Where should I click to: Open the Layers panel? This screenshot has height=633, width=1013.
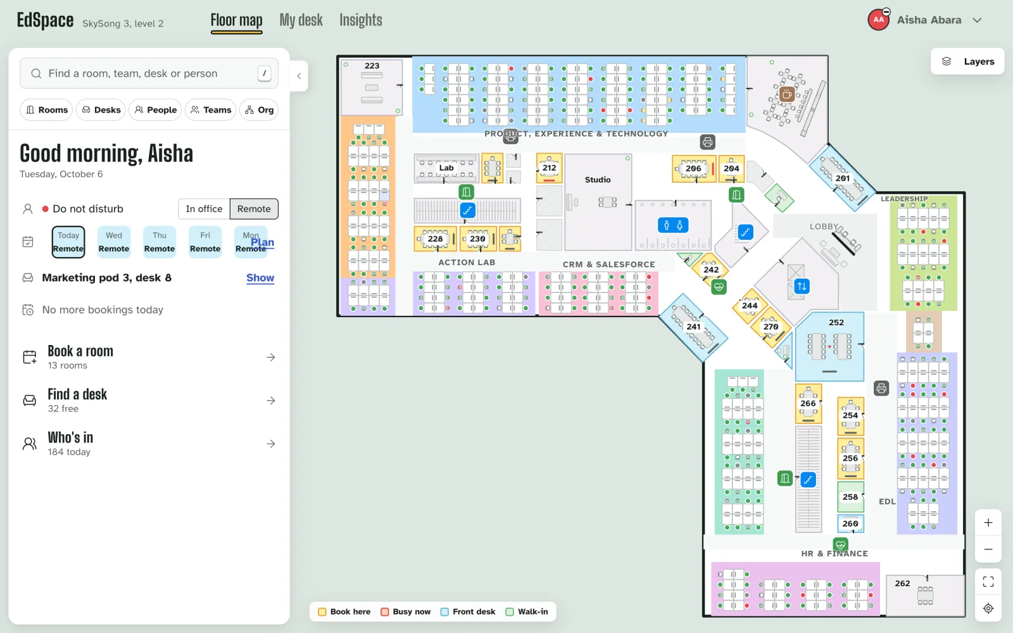967,61
